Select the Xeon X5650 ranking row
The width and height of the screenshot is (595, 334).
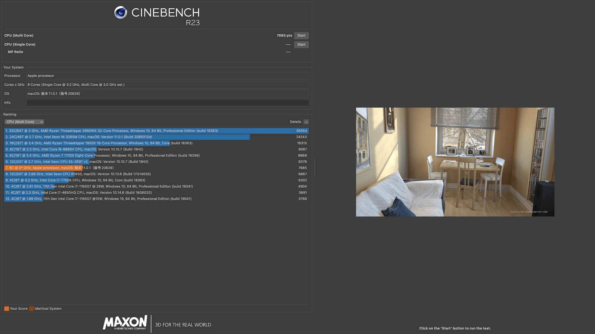(x=156, y=174)
